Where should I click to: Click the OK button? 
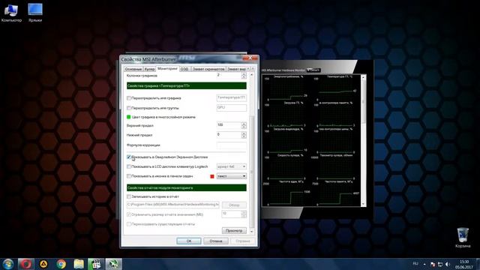tap(189, 241)
